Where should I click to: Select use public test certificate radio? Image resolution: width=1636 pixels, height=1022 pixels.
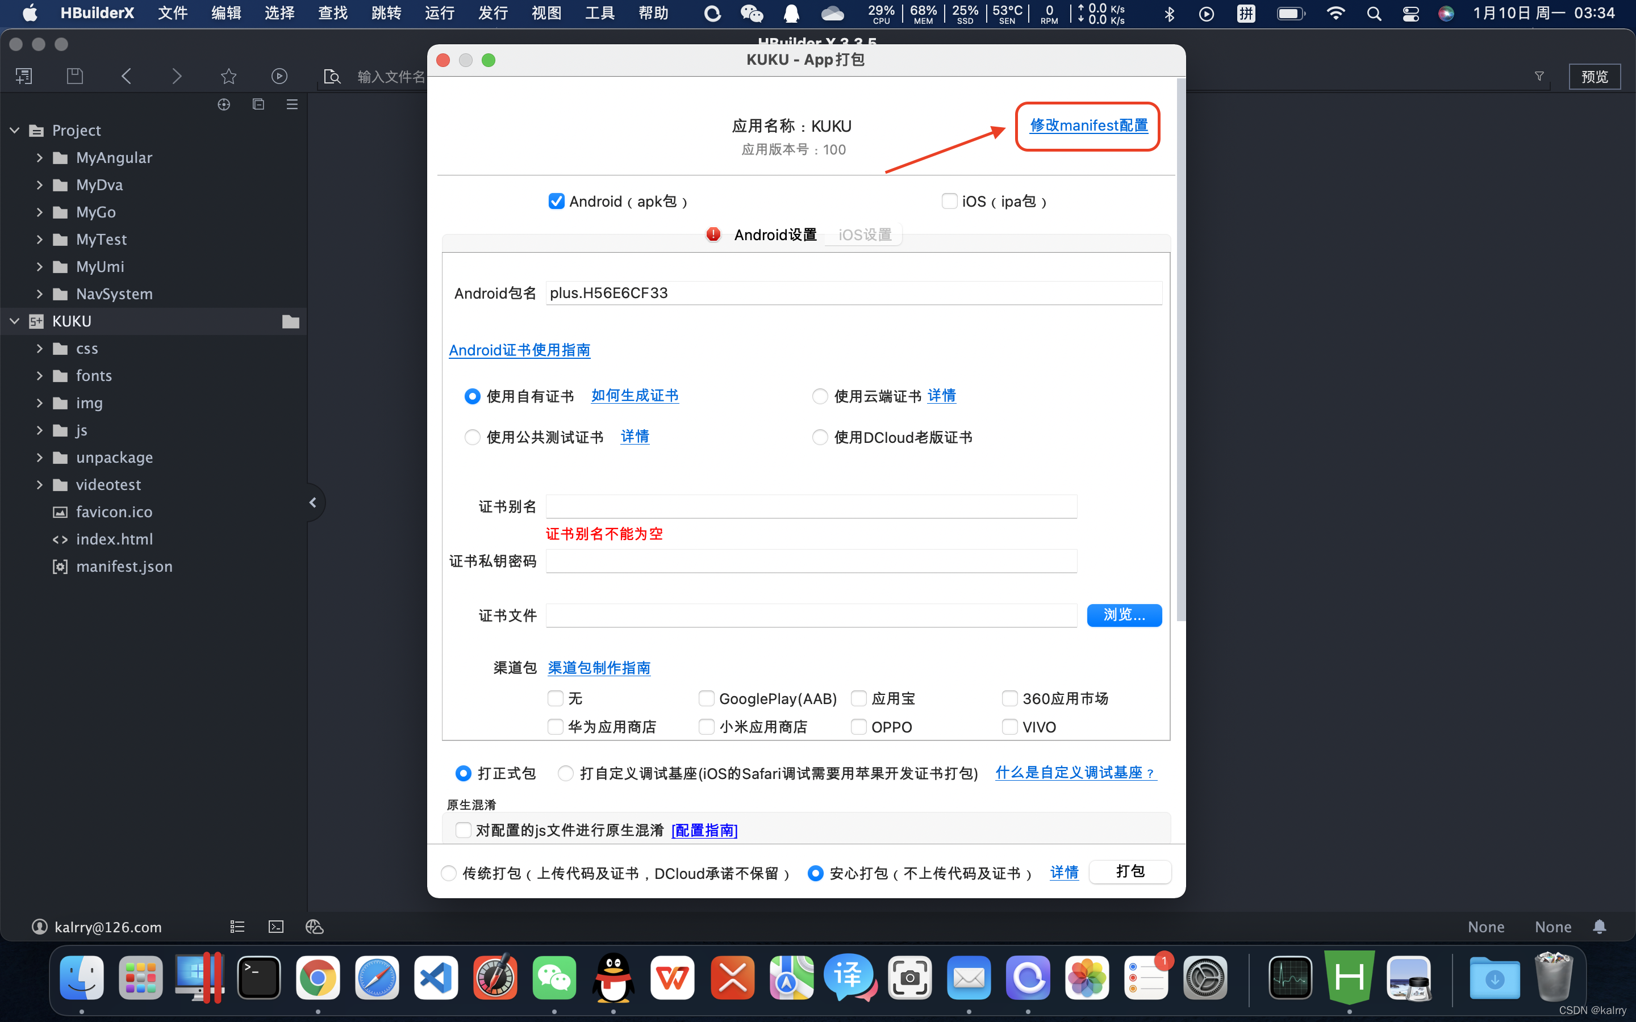pyautogui.click(x=473, y=437)
